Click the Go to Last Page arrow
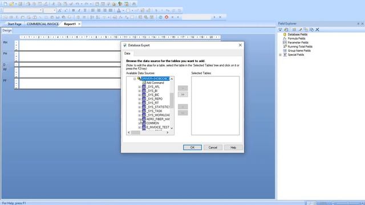This screenshot has height=205, width=365. (220, 17)
